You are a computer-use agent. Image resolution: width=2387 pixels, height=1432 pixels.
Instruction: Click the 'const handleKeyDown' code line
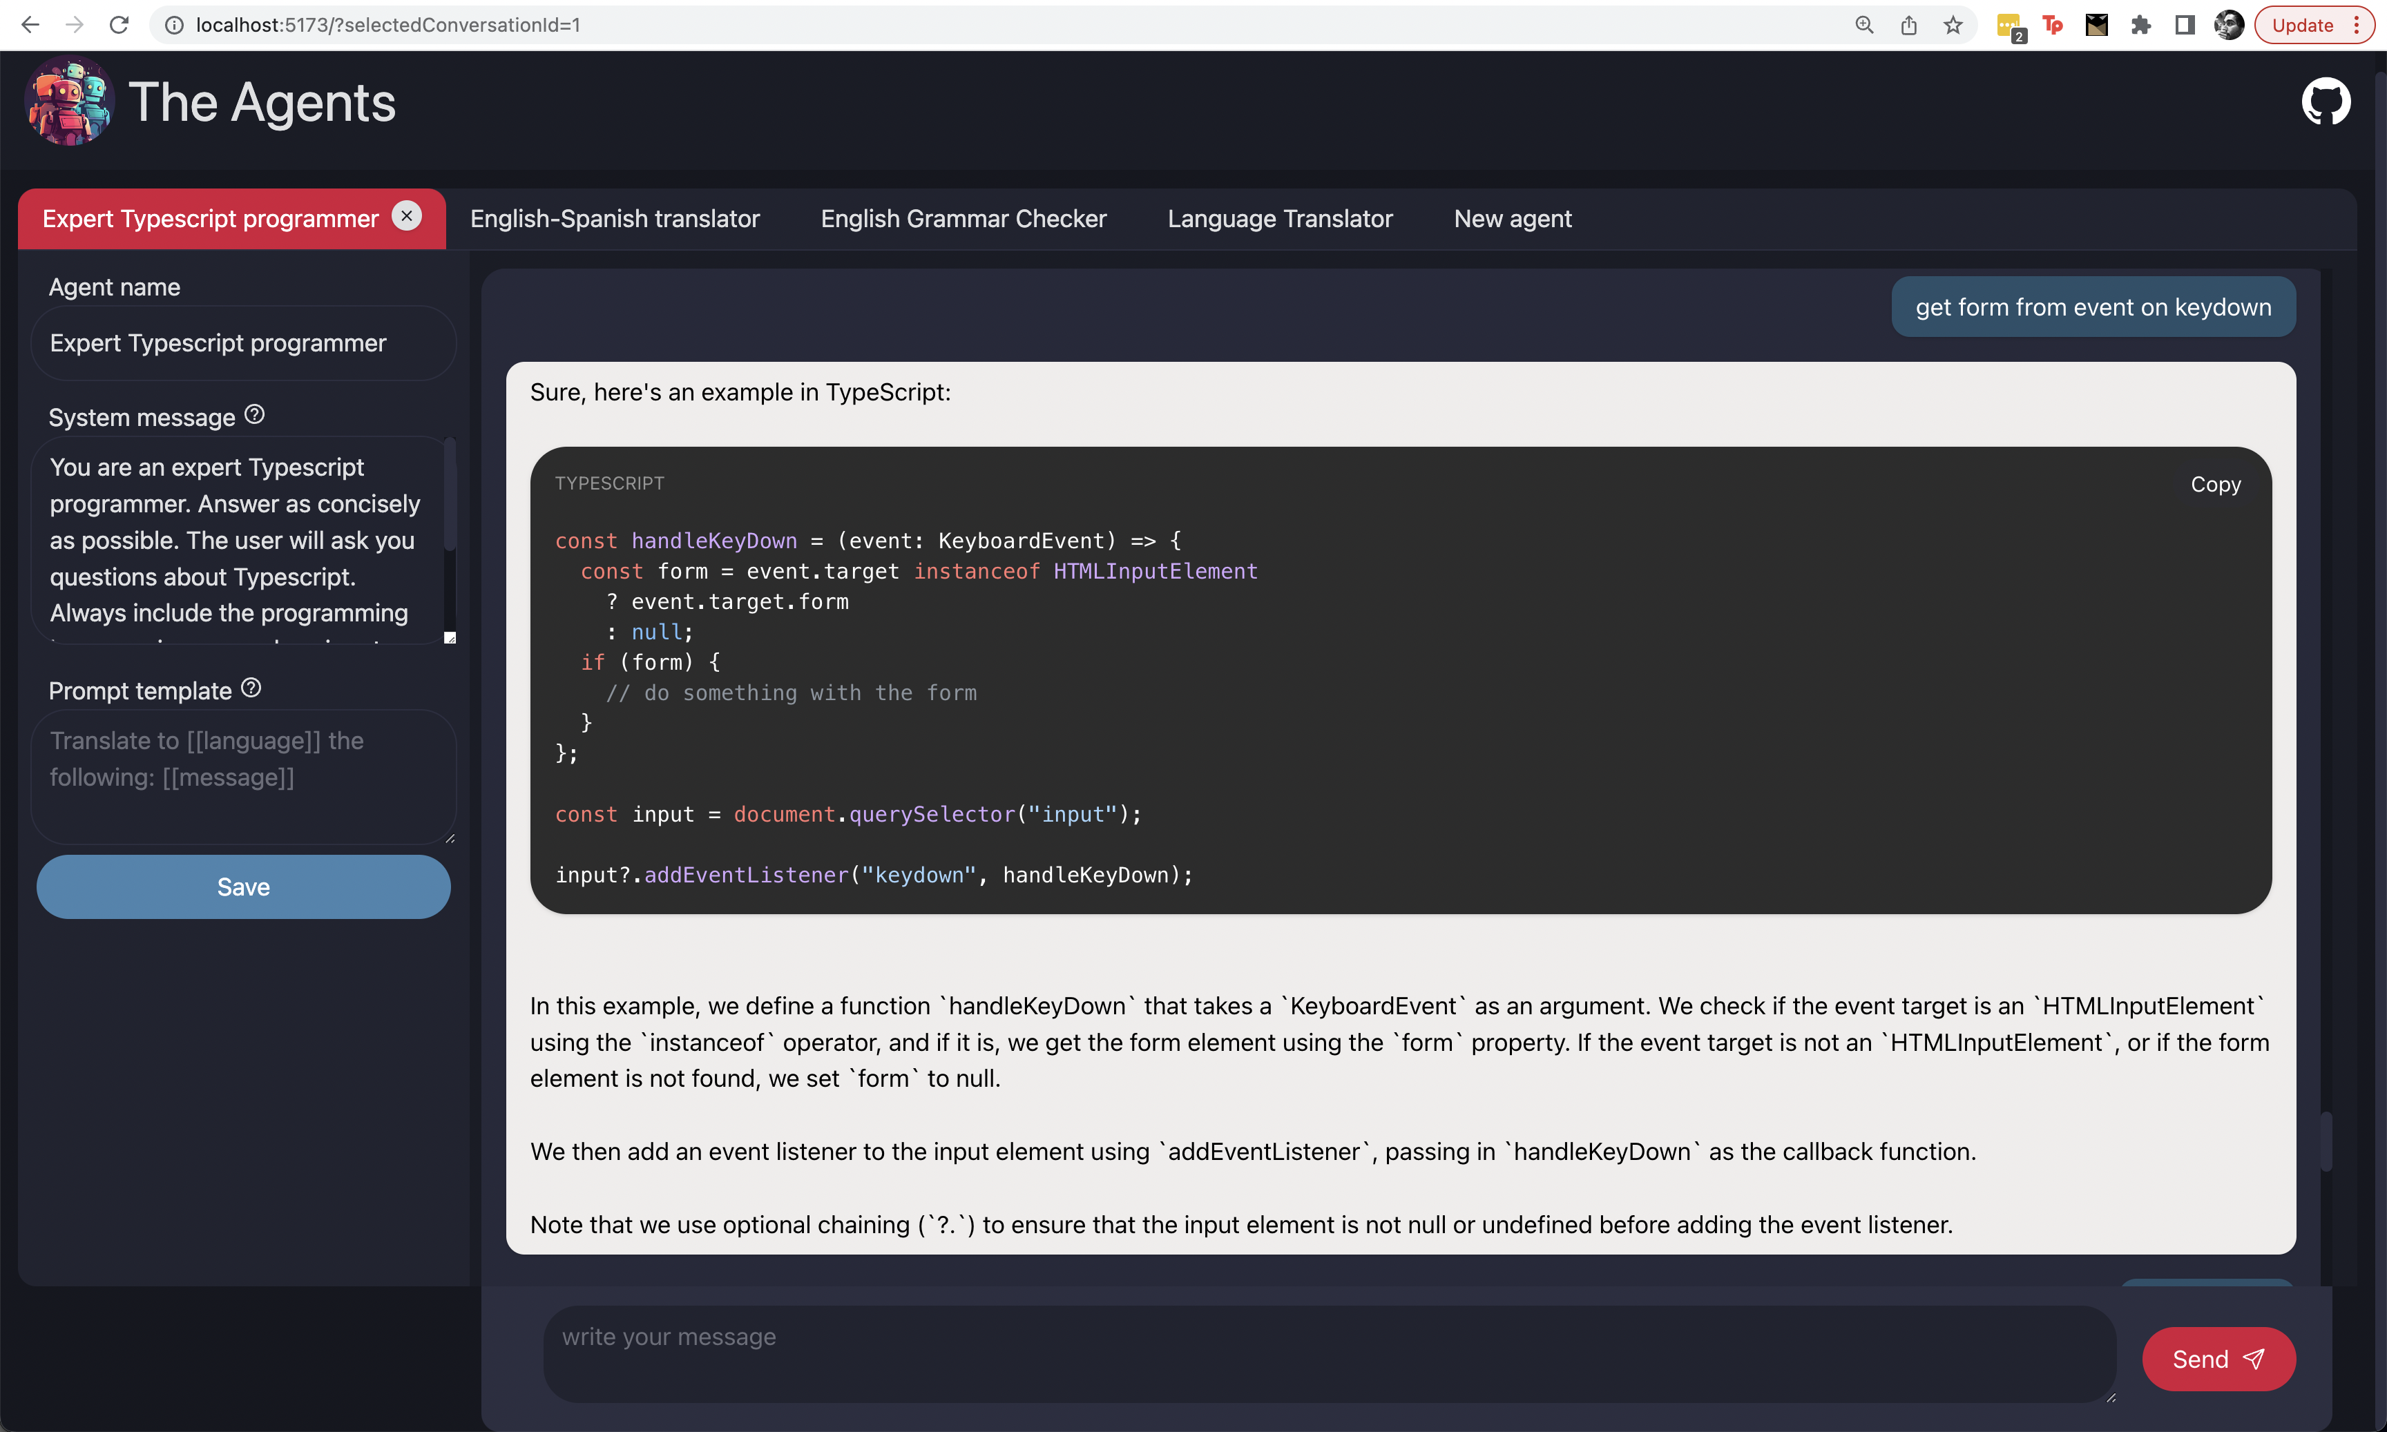867,541
